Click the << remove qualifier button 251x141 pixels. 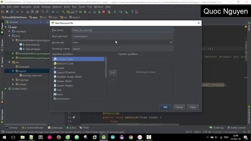point(113,80)
